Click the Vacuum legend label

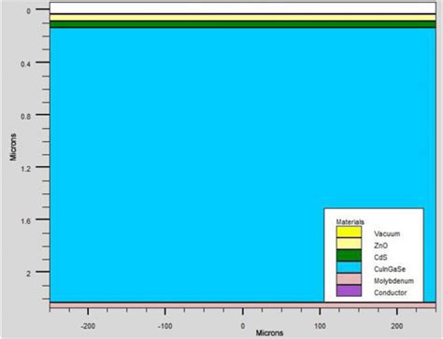387,233
